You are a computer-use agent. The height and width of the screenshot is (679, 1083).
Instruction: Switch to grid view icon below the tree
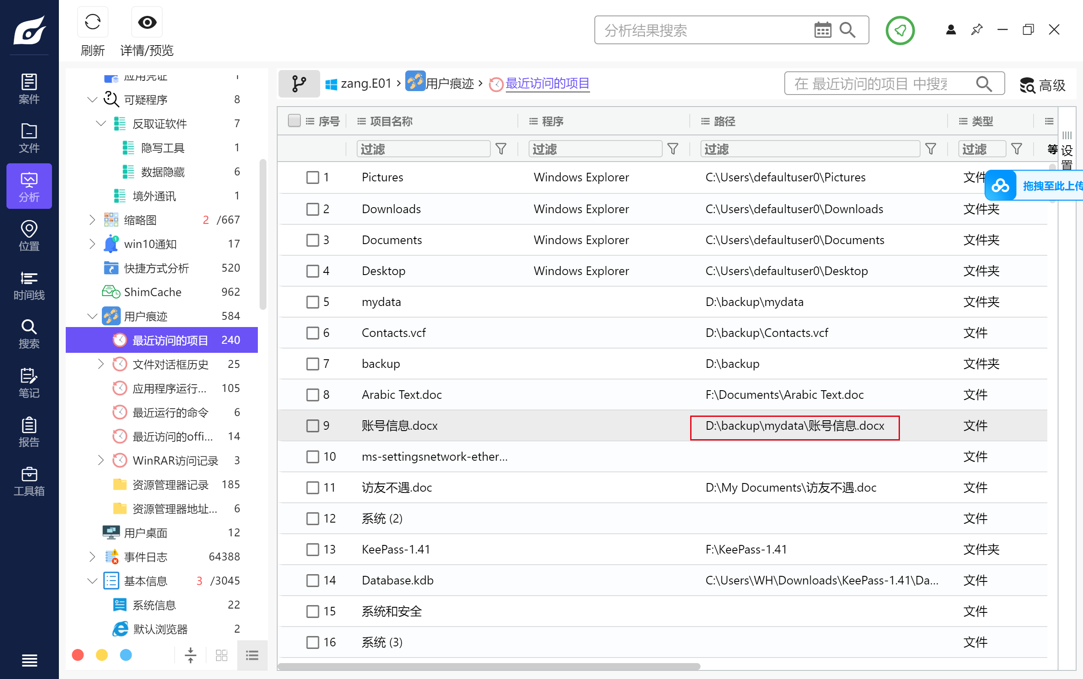222,655
